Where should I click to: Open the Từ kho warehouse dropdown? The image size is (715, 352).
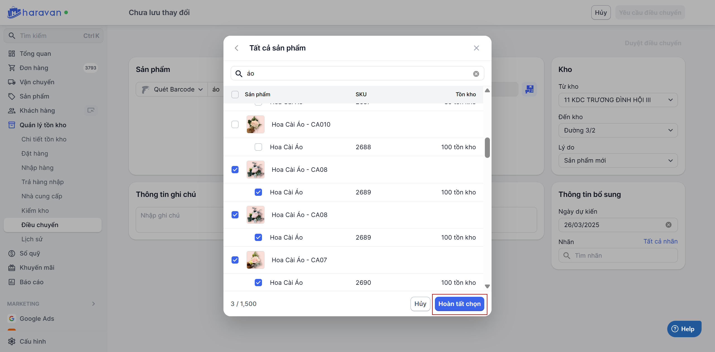pyautogui.click(x=618, y=100)
